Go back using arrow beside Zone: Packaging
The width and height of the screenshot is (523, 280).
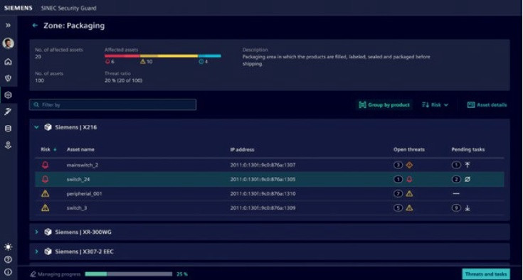35,26
